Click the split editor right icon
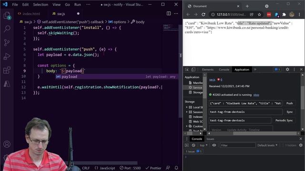The image size is (305, 171). pyautogui.click(x=169, y=13)
